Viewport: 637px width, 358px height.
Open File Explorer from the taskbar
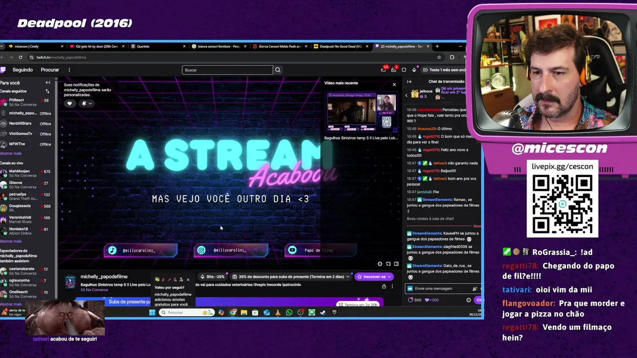[244, 312]
